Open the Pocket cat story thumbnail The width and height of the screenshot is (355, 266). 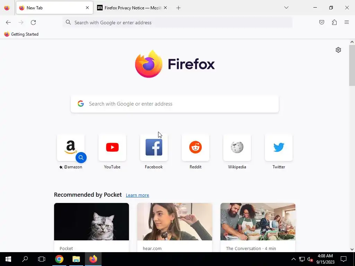click(92, 222)
